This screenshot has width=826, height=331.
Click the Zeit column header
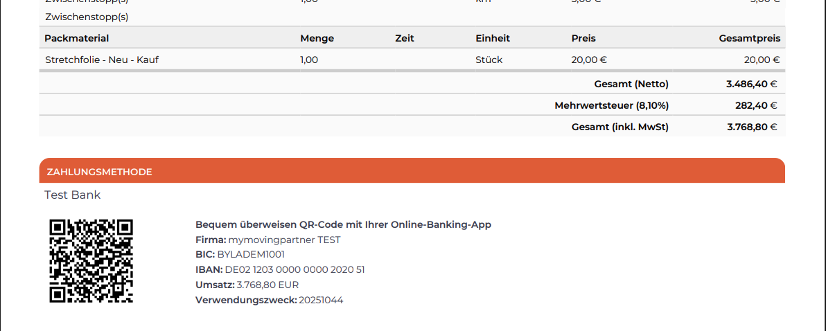point(405,38)
